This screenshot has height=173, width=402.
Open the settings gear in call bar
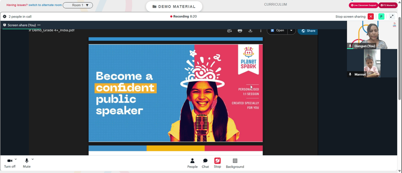coord(4,16)
